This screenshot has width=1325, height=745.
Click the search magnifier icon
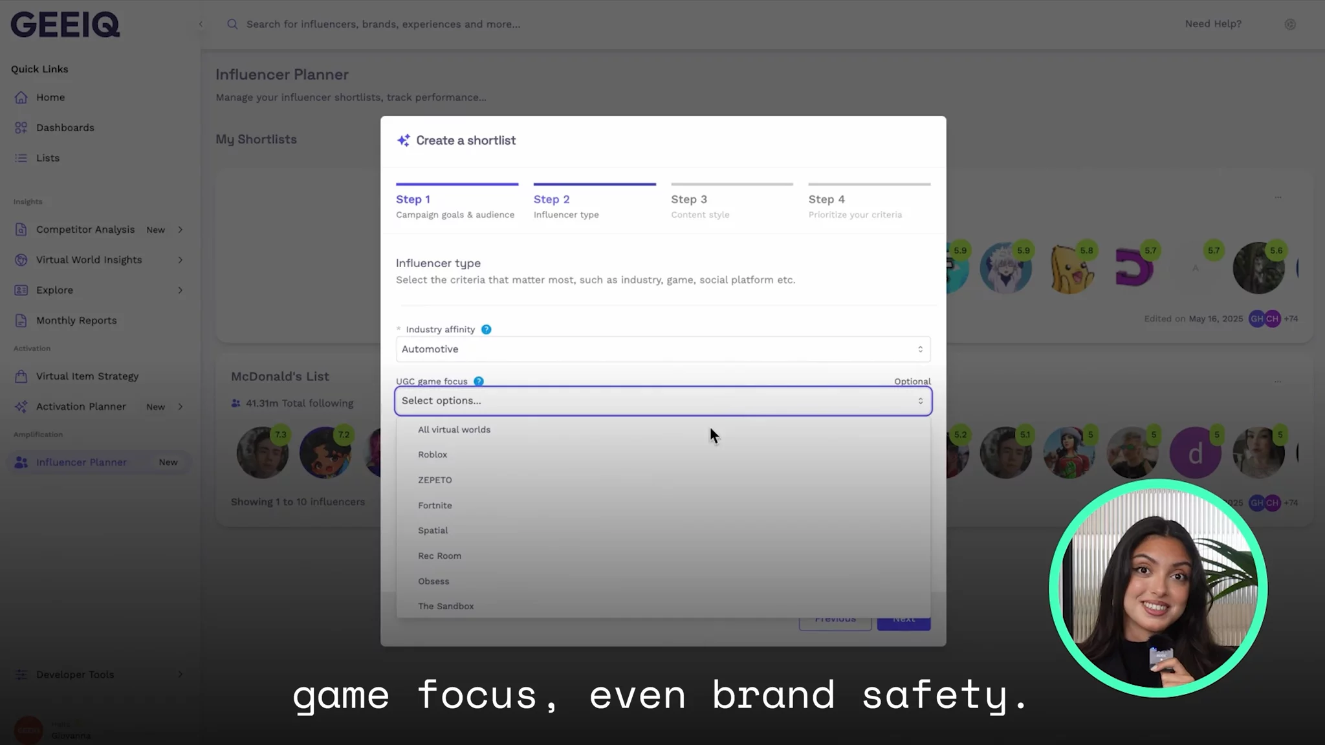coord(232,24)
